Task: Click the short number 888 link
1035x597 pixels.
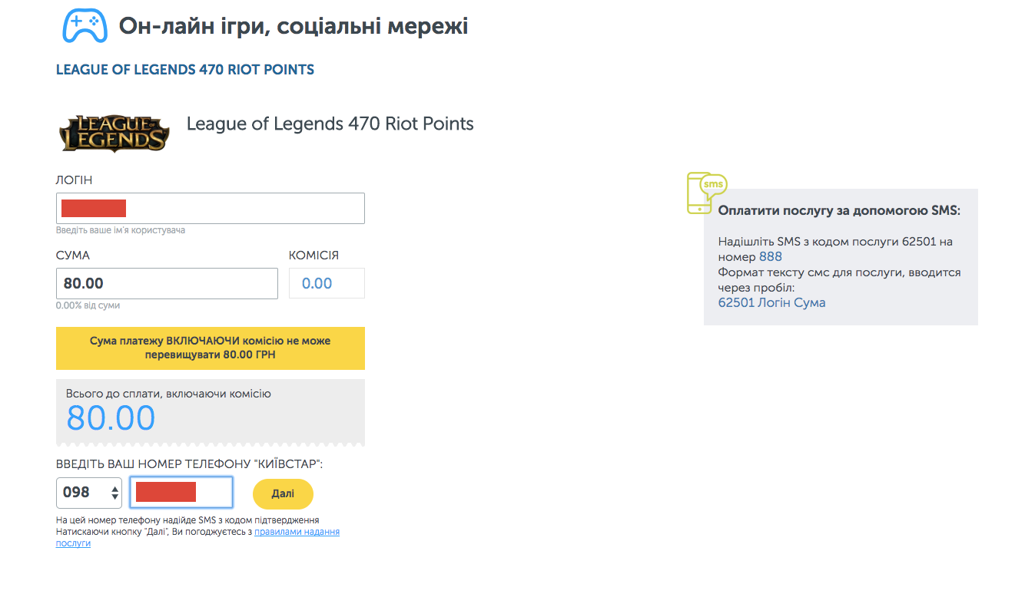Action: pyautogui.click(x=771, y=257)
